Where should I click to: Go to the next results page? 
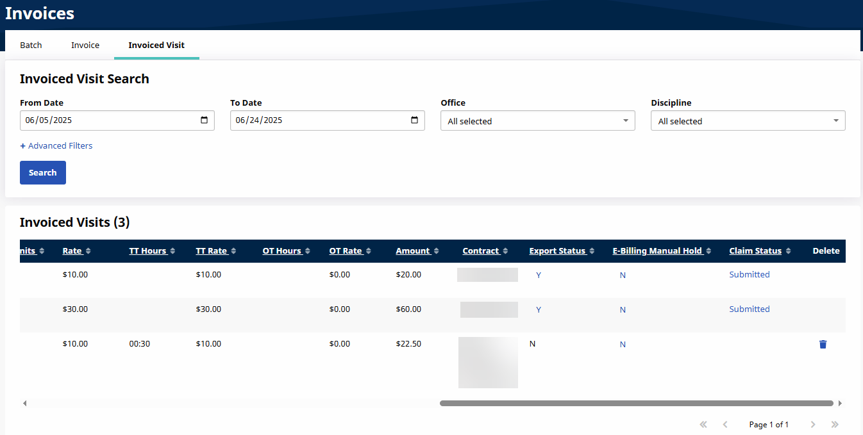coord(813,425)
